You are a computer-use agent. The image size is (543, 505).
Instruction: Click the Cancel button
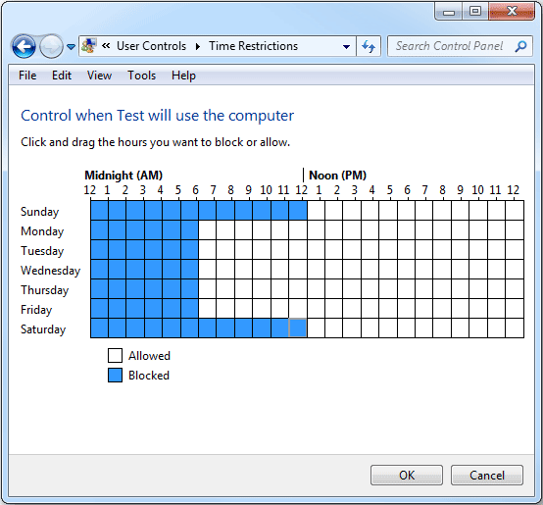tap(487, 476)
